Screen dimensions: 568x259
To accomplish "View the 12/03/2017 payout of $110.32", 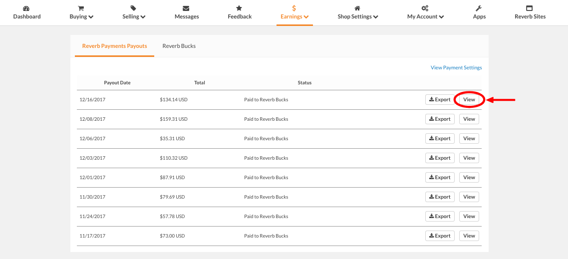I will [x=469, y=158].
